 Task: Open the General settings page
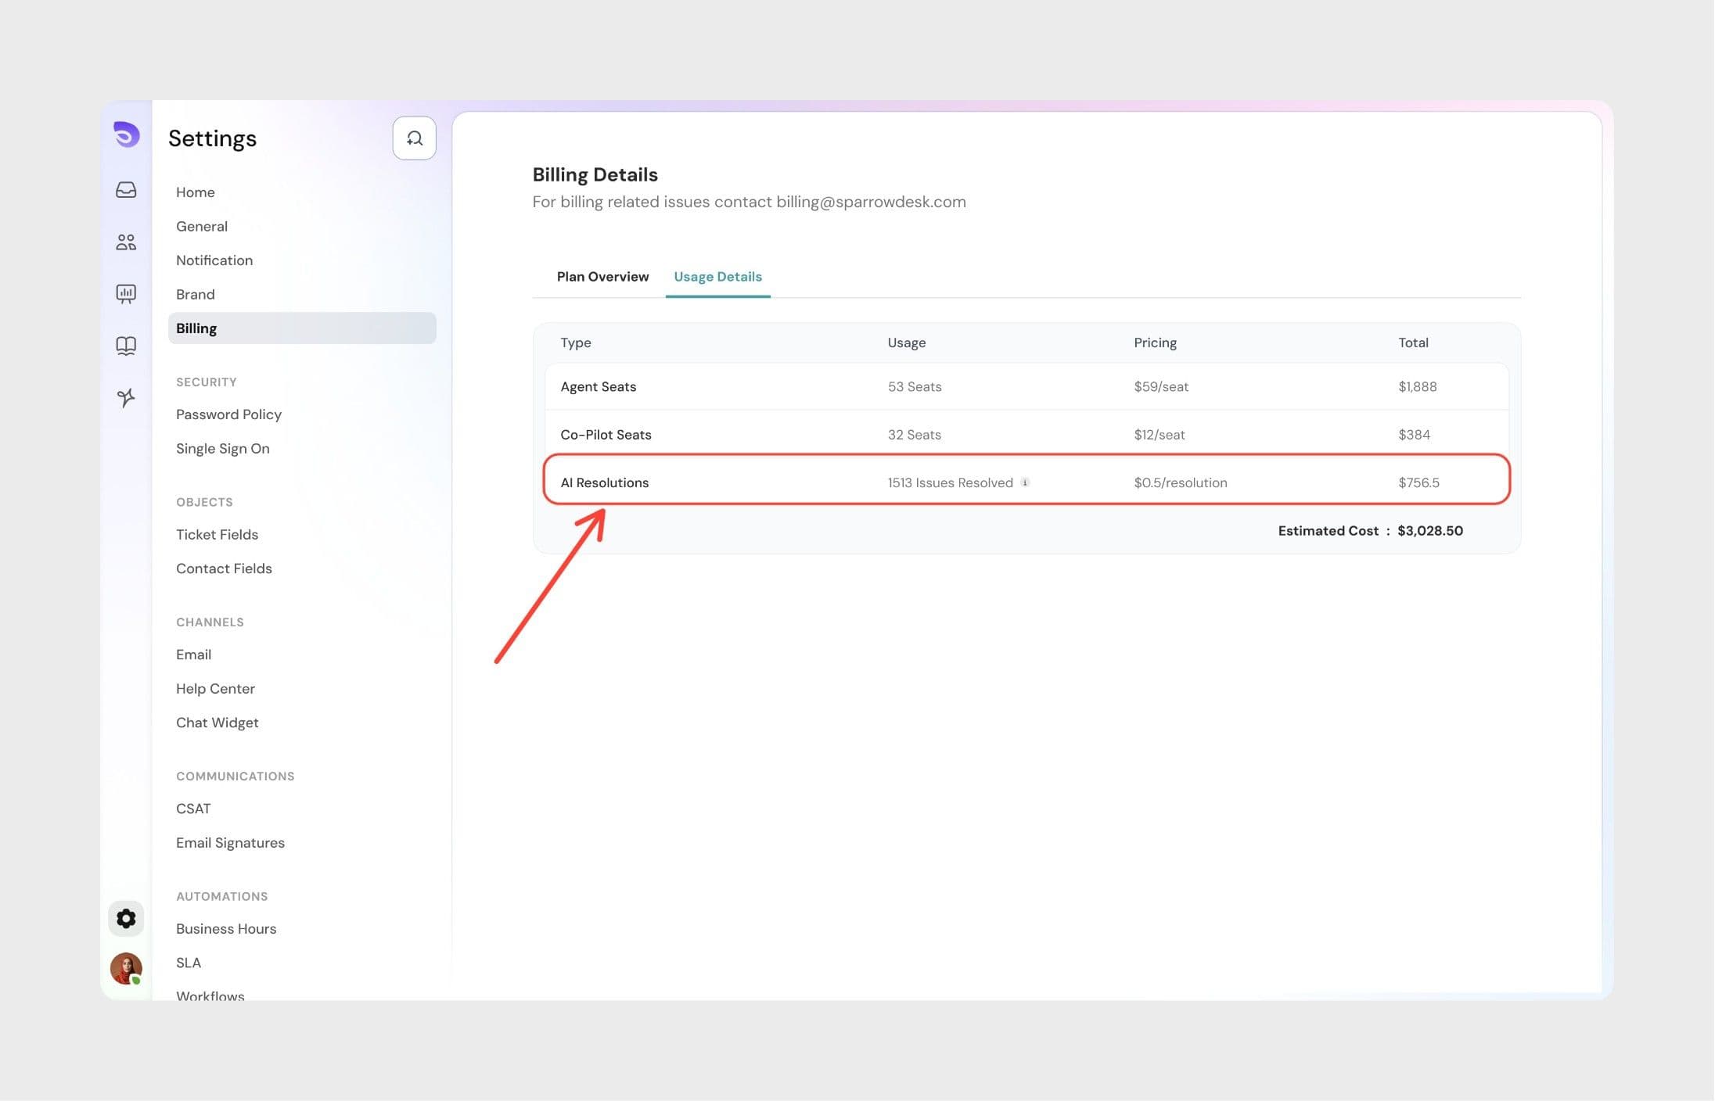coord(202,226)
